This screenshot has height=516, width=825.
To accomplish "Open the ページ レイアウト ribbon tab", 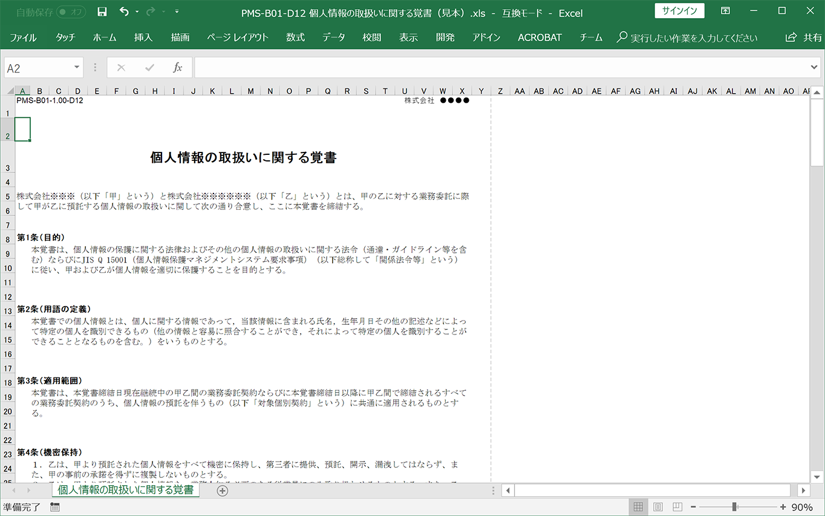I will [237, 38].
